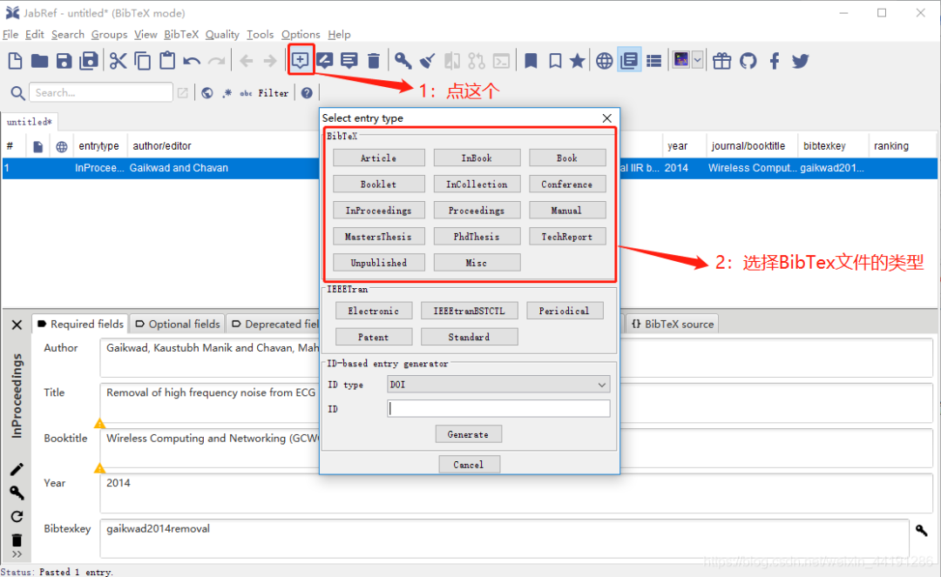Click the key icon in the top toolbar

pyautogui.click(x=403, y=61)
